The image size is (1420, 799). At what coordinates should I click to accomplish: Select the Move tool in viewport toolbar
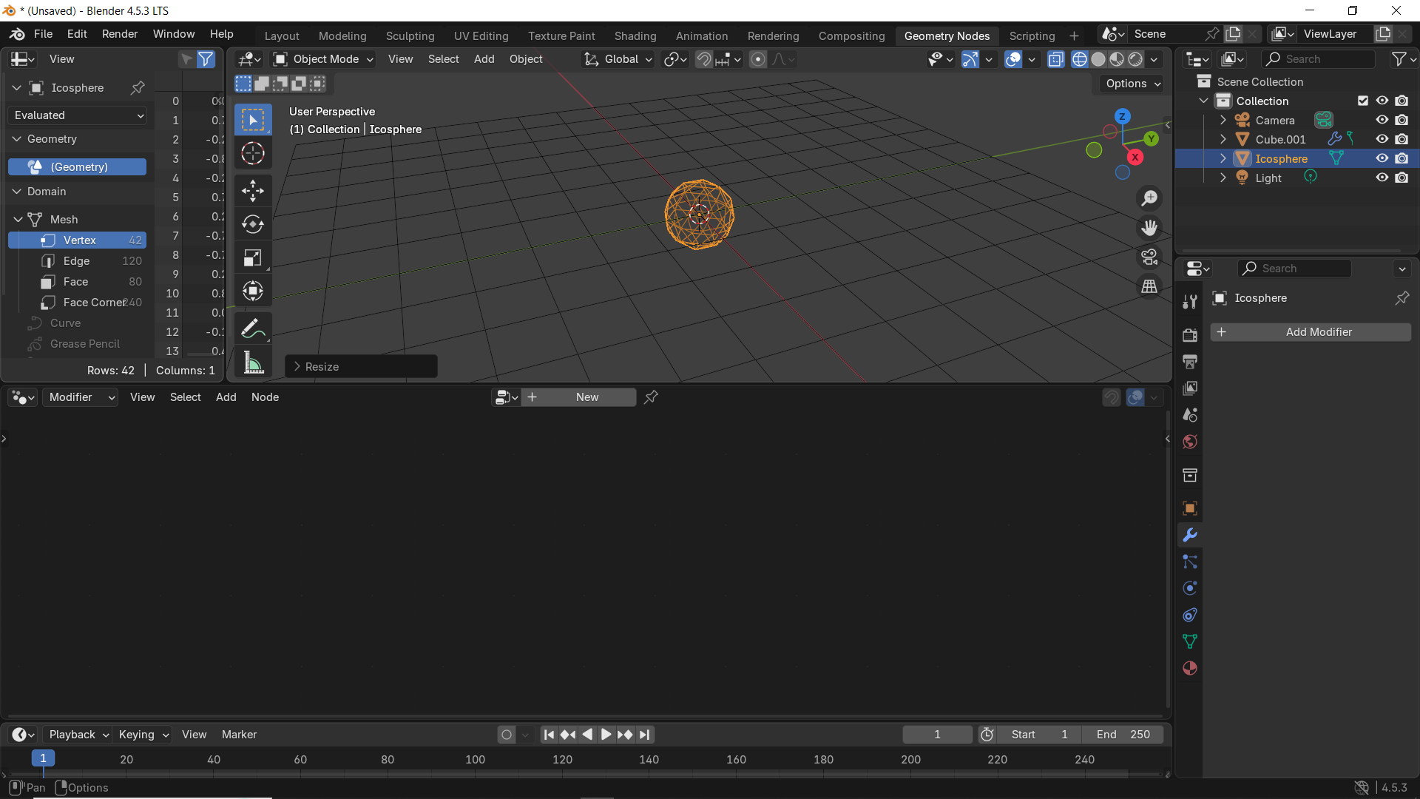tap(252, 190)
